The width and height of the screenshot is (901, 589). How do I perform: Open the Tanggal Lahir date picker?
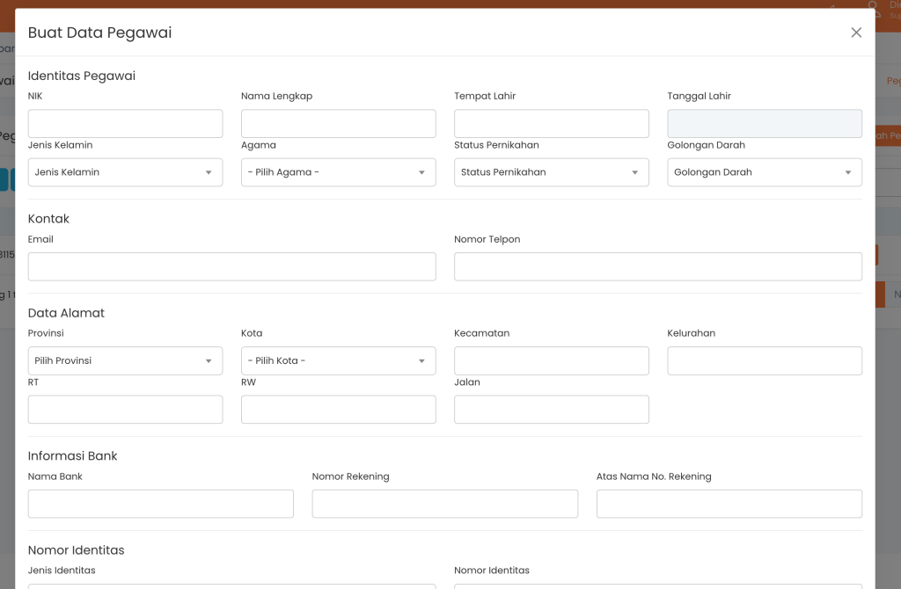point(764,124)
